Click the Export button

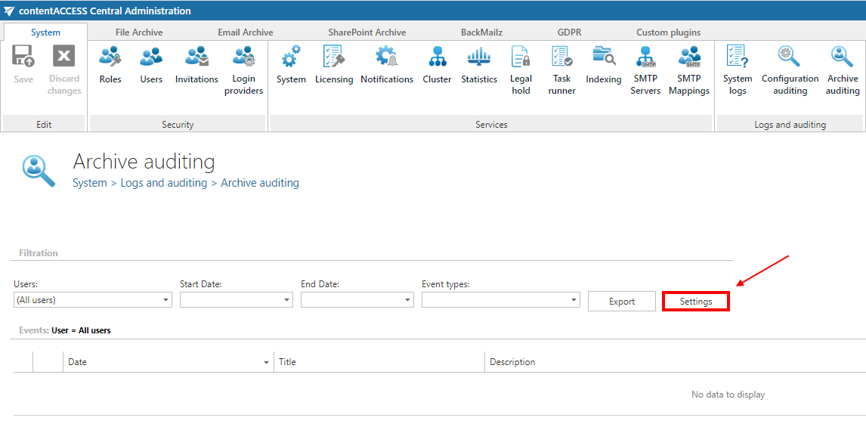622,301
